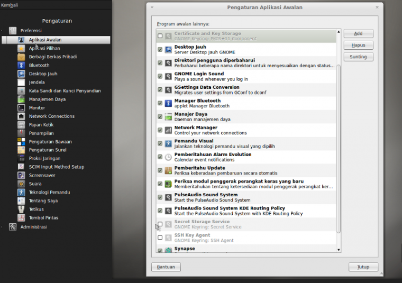
Task: Uncheck the Desktop Jauh startup checkbox
Action: coord(160,49)
